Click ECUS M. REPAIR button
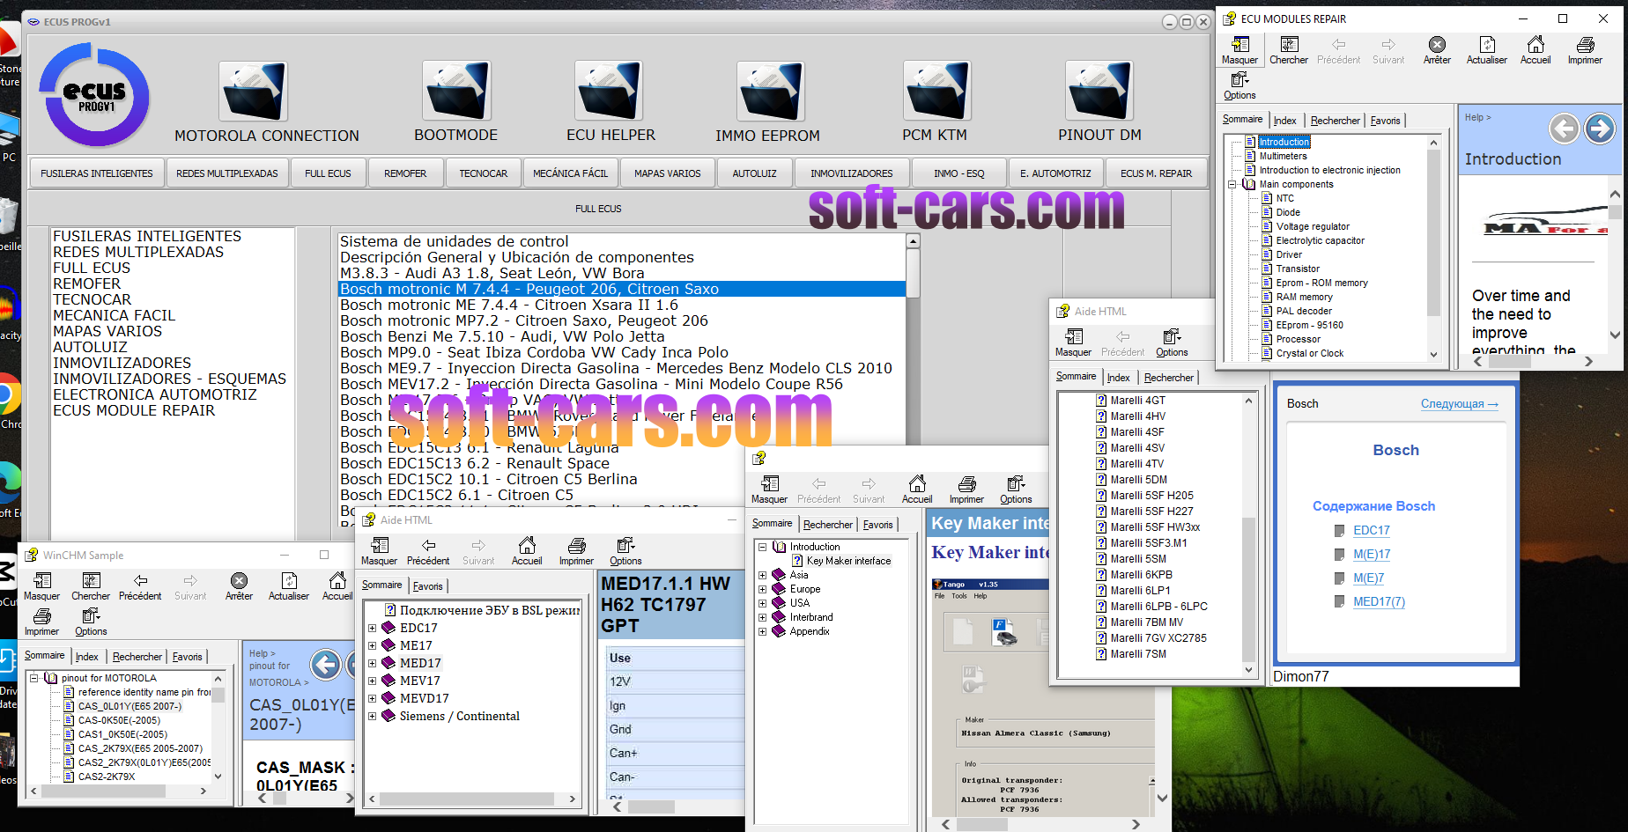 click(1156, 173)
